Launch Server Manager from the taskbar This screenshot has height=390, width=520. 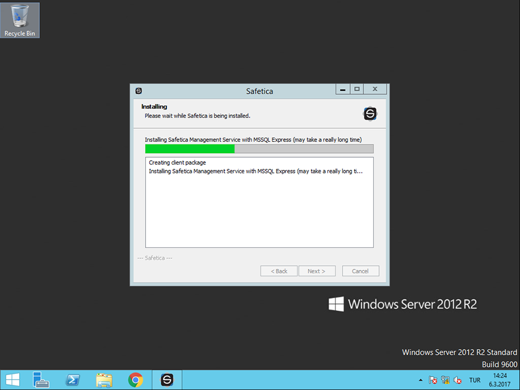(41, 380)
